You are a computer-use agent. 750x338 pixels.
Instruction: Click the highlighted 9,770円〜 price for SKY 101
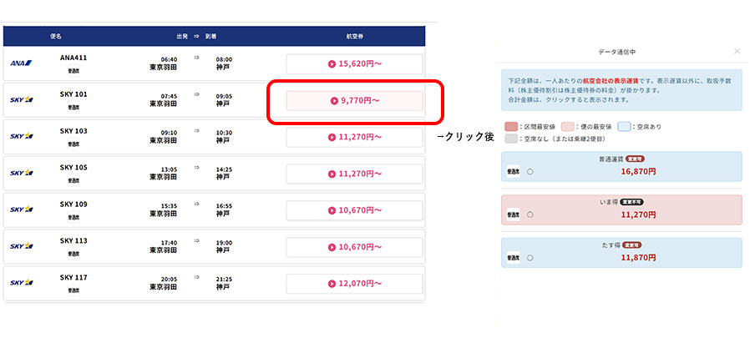pos(355,100)
